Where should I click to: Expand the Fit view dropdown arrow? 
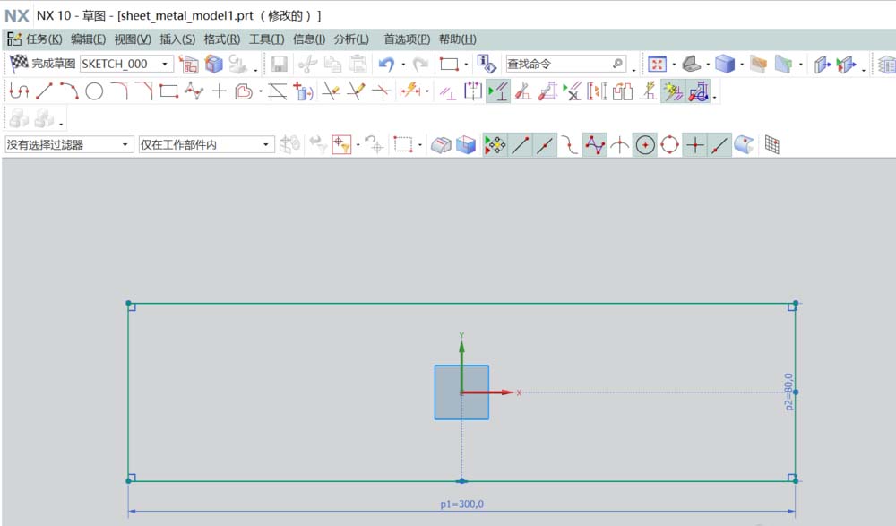pos(674,64)
